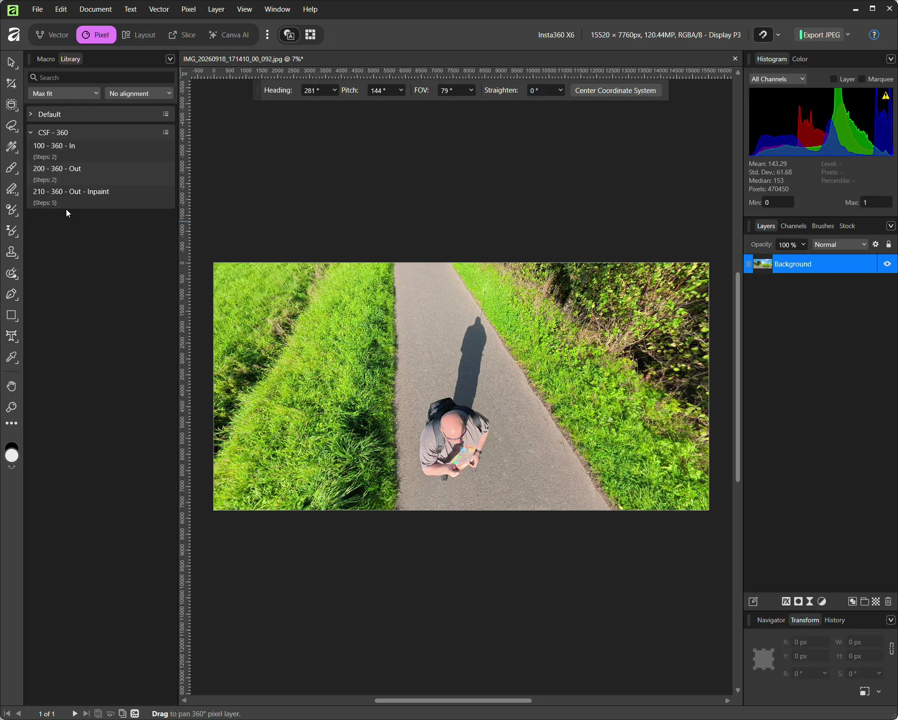The image size is (898, 720).
Task: Switch to the Channels tab
Action: (x=793, y=226)
